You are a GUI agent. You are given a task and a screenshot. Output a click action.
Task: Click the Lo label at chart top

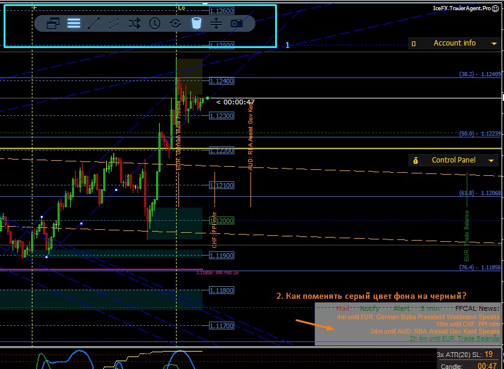181,8
